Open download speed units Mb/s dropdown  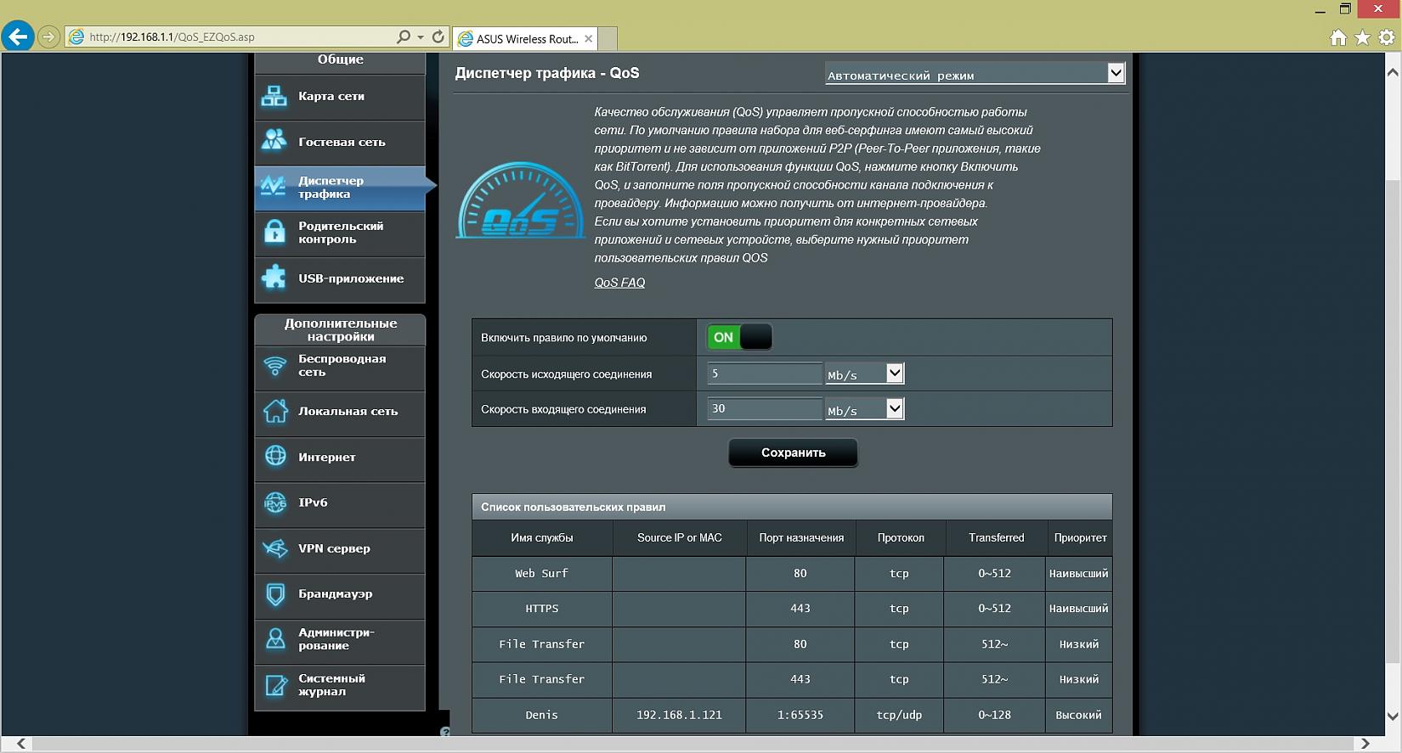(863, 410)
